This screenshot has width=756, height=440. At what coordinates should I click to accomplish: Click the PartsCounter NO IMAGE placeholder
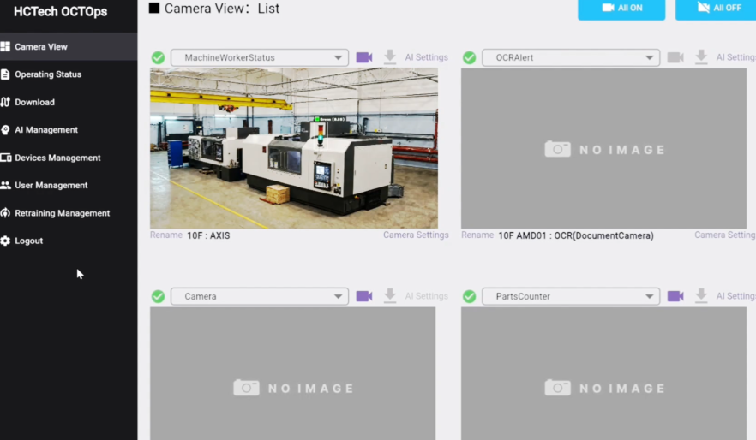tap(603, 373)
